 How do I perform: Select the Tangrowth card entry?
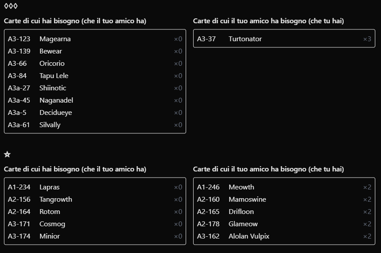(95, 200)
